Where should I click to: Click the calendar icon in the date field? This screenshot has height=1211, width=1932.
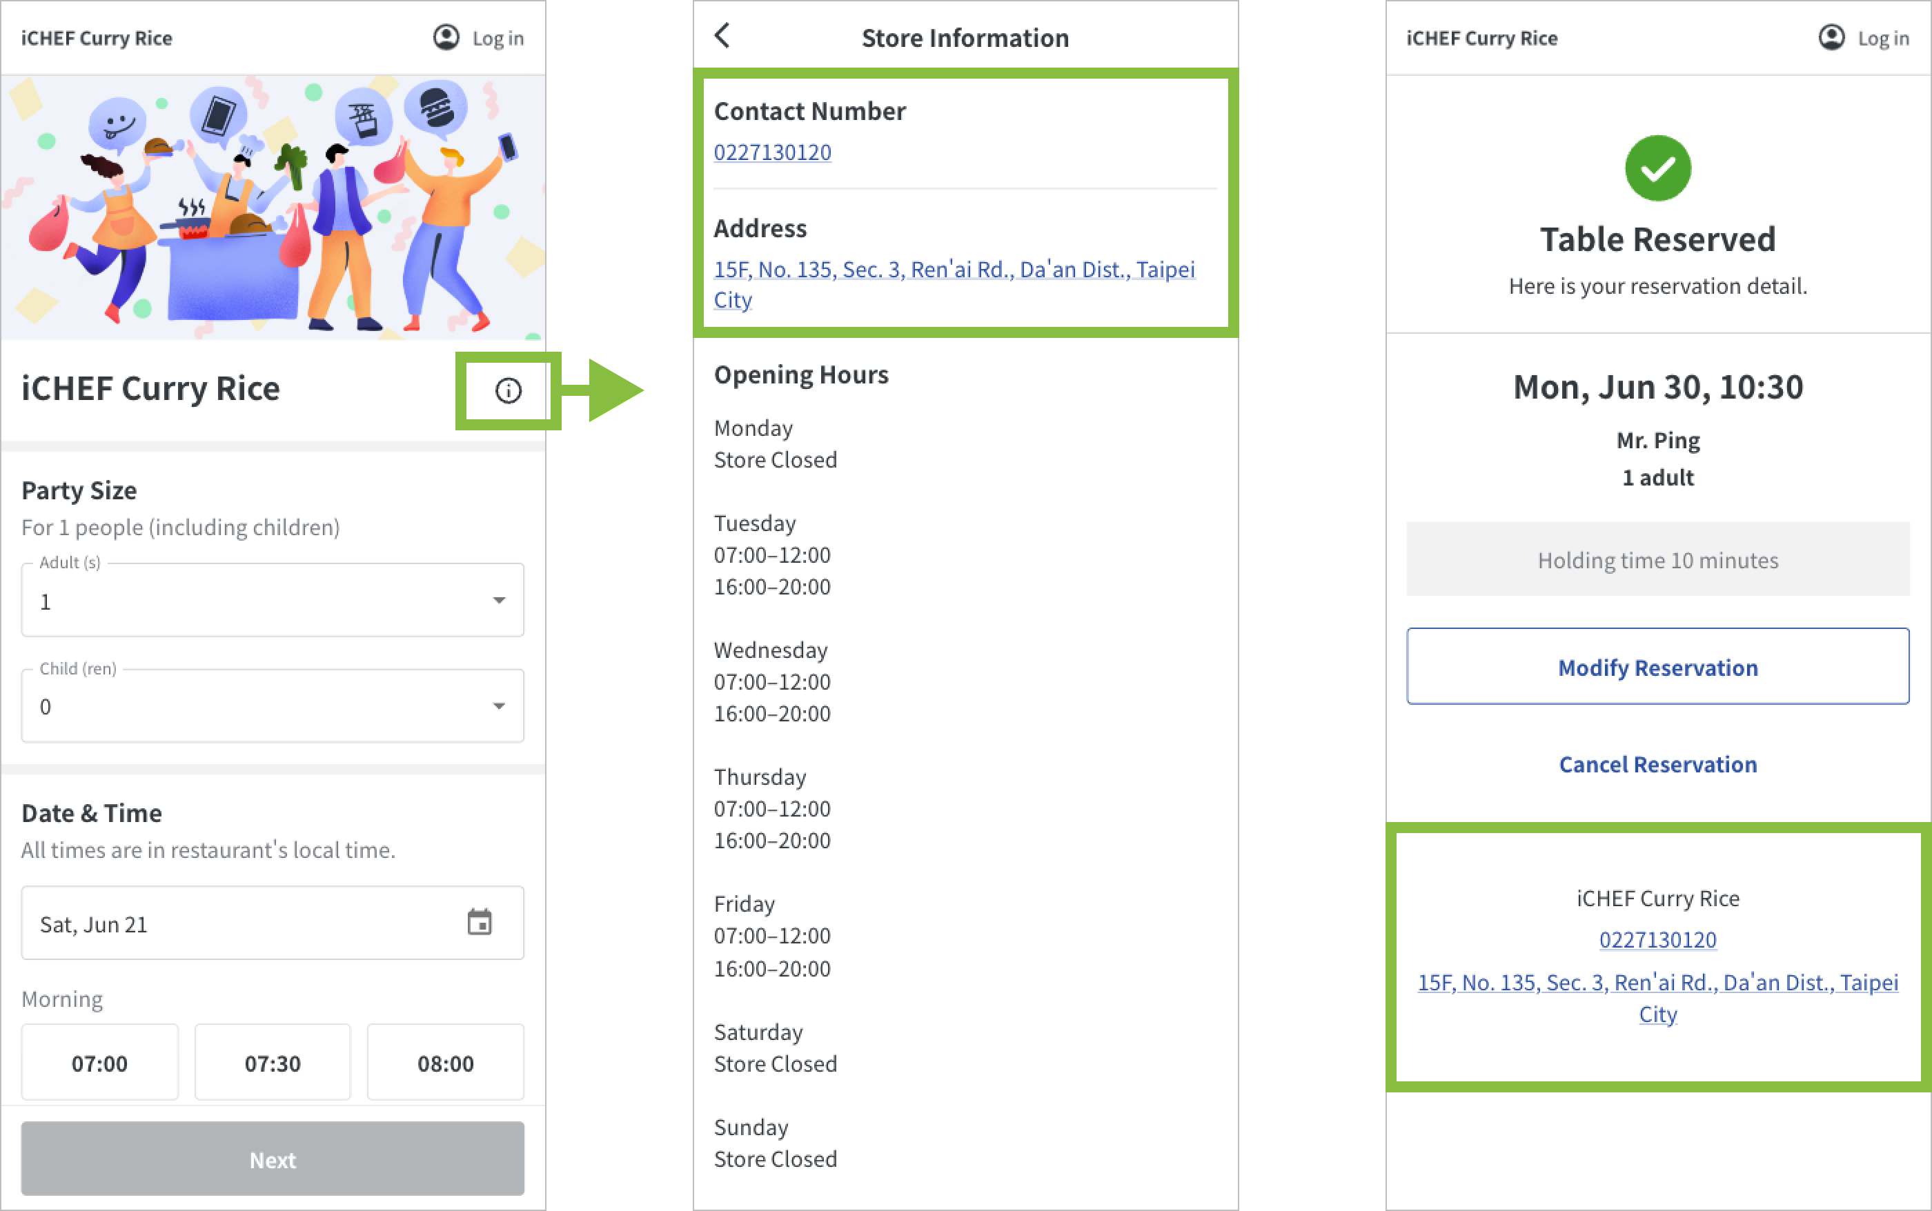pyautogui.click(x=479, y=923)
